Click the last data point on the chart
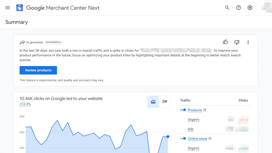This screenshot has height=153, width=272. (x=168, y=137)
